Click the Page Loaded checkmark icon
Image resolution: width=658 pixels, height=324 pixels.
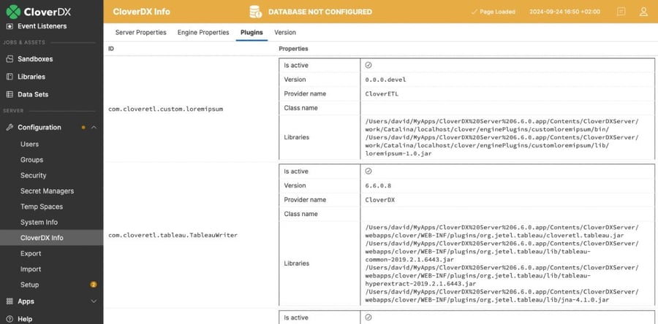pyautogui.click(x=474, y=12)
